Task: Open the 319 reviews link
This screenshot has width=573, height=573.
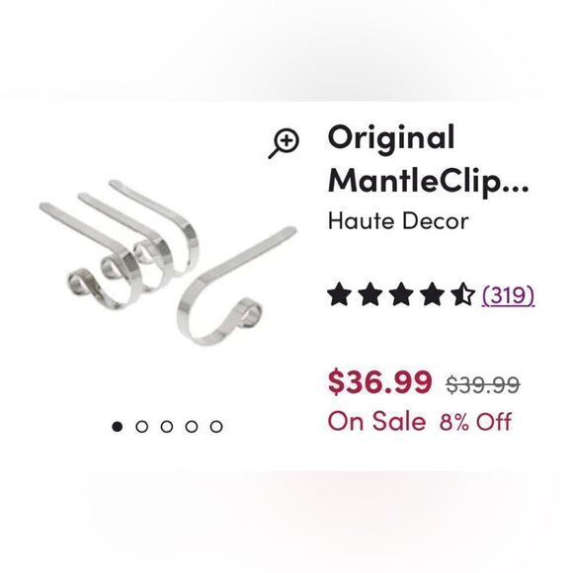Action: pos(508,294)
